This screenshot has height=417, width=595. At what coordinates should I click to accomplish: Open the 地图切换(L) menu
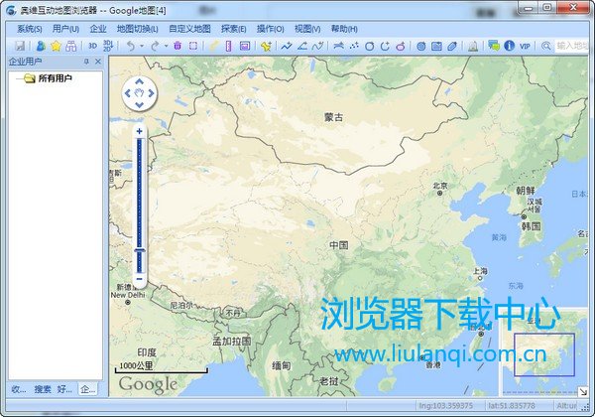point(137,29)
